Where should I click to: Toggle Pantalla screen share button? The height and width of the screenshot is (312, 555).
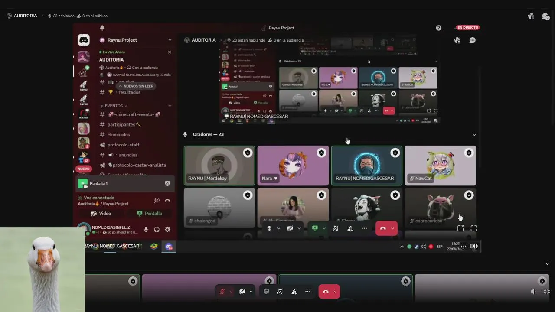tap(150, 213)
